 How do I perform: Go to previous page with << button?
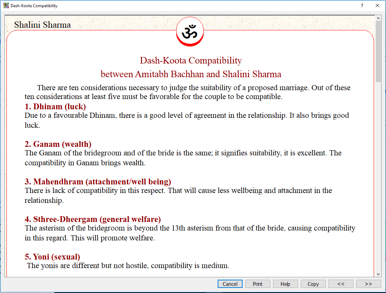coord(341,284)
